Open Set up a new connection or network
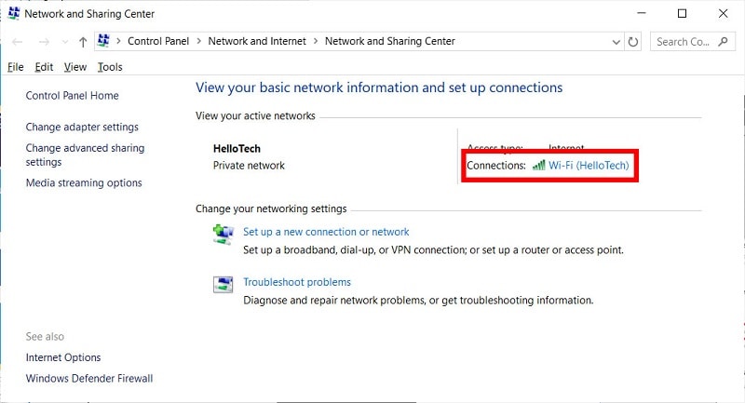Image resolution: width=745 pixels, height=403 pixels. 326,232
